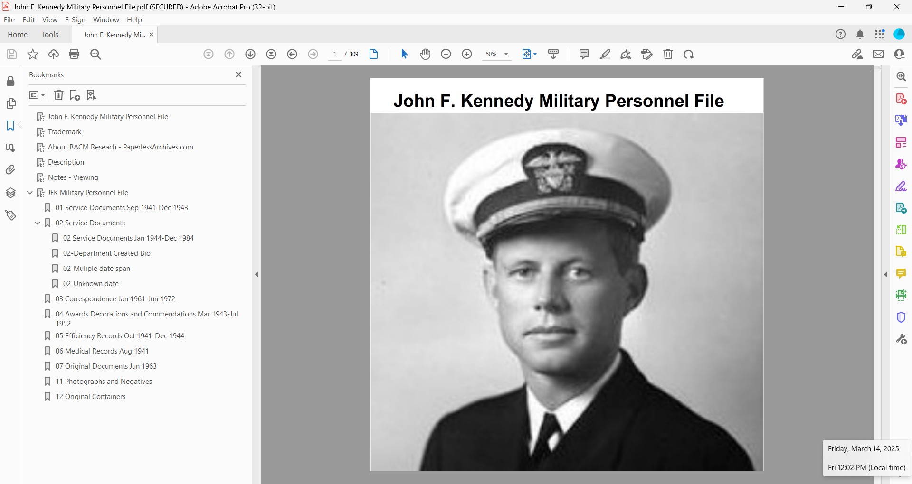
Task: Open the Protect tool in right panel
Action: [901, 317]
